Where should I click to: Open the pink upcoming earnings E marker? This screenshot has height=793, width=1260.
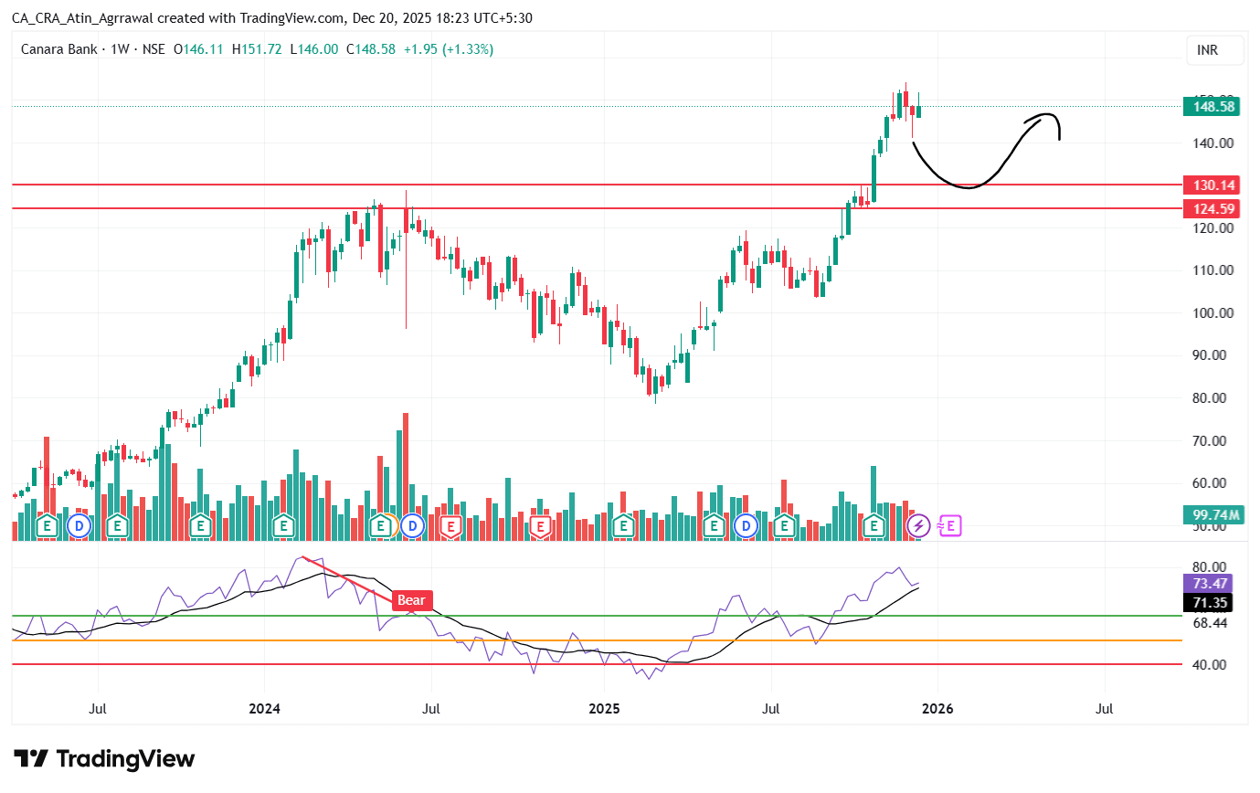950,525
